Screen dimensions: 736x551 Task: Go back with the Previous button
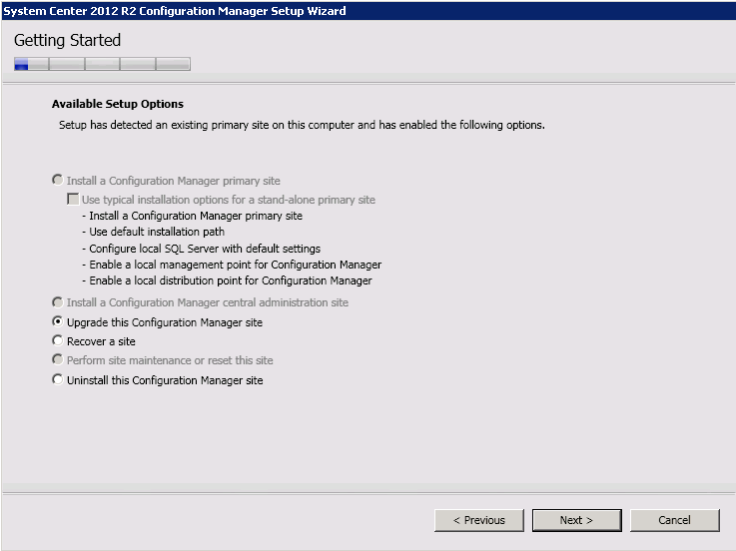point(479,520)
